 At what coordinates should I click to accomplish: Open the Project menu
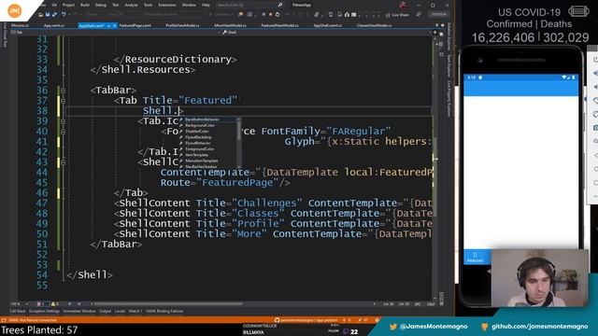click(68, 5)
